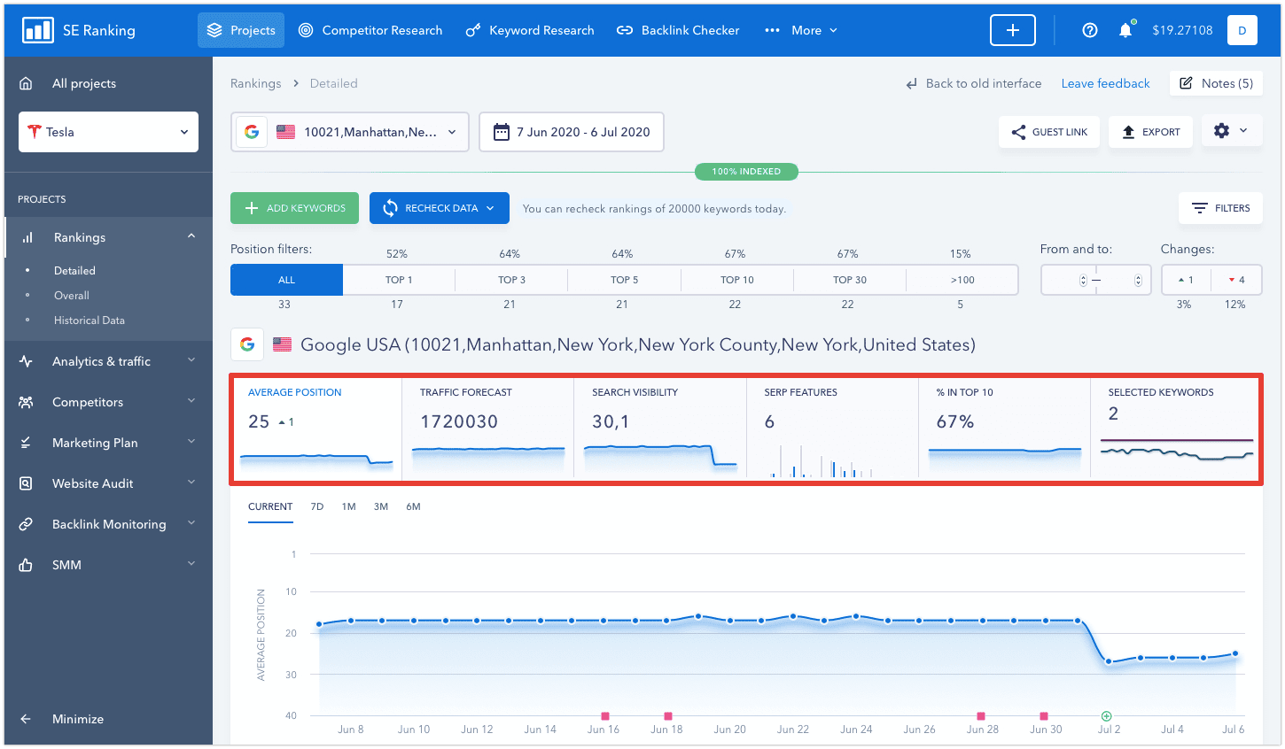This screenshot has width=1285, height=749.
Task: Select the % IN TOP 10 metric card
Action: point(1005,429)
